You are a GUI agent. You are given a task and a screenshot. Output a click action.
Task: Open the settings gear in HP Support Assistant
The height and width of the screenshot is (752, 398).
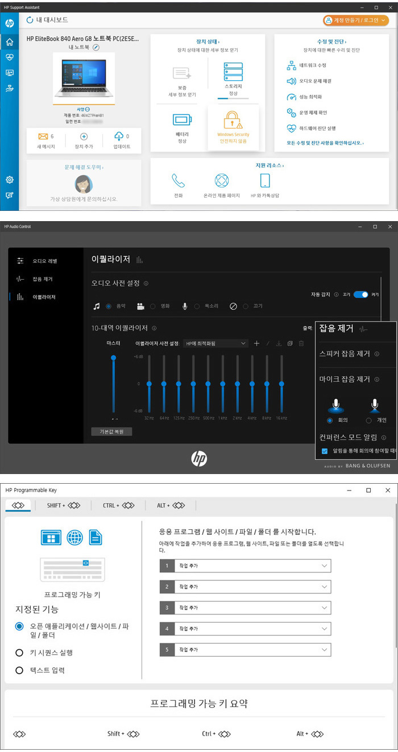point(9,180)
